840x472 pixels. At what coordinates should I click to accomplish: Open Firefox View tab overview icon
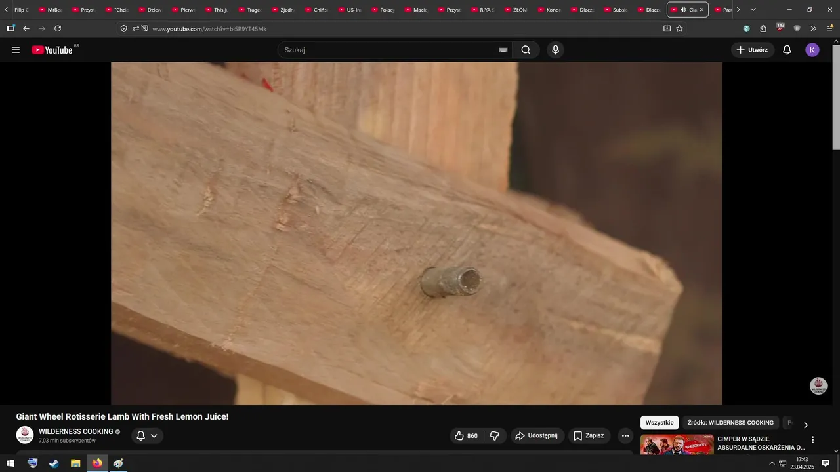[10, 28]
